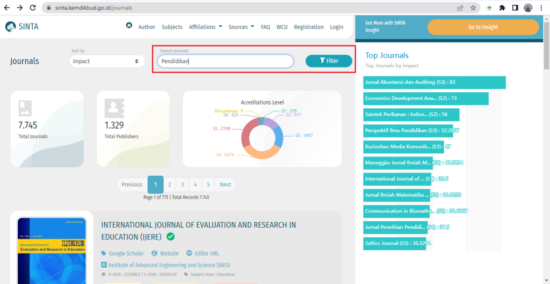Select page 1 in pagination
The image size is (550, 284).
tap(155, 185)
